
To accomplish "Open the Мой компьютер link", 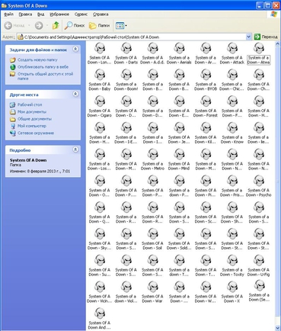I will click(32, 126).
